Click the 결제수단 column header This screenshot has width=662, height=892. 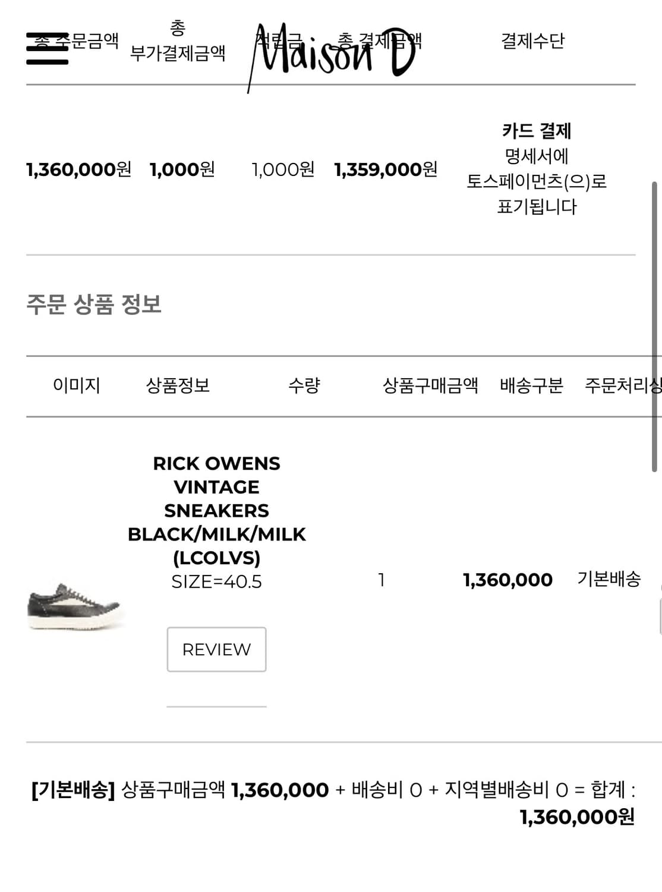532,41
